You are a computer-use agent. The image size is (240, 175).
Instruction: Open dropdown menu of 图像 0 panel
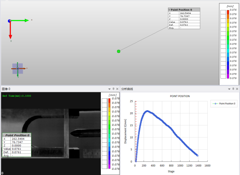pos(109,89)
